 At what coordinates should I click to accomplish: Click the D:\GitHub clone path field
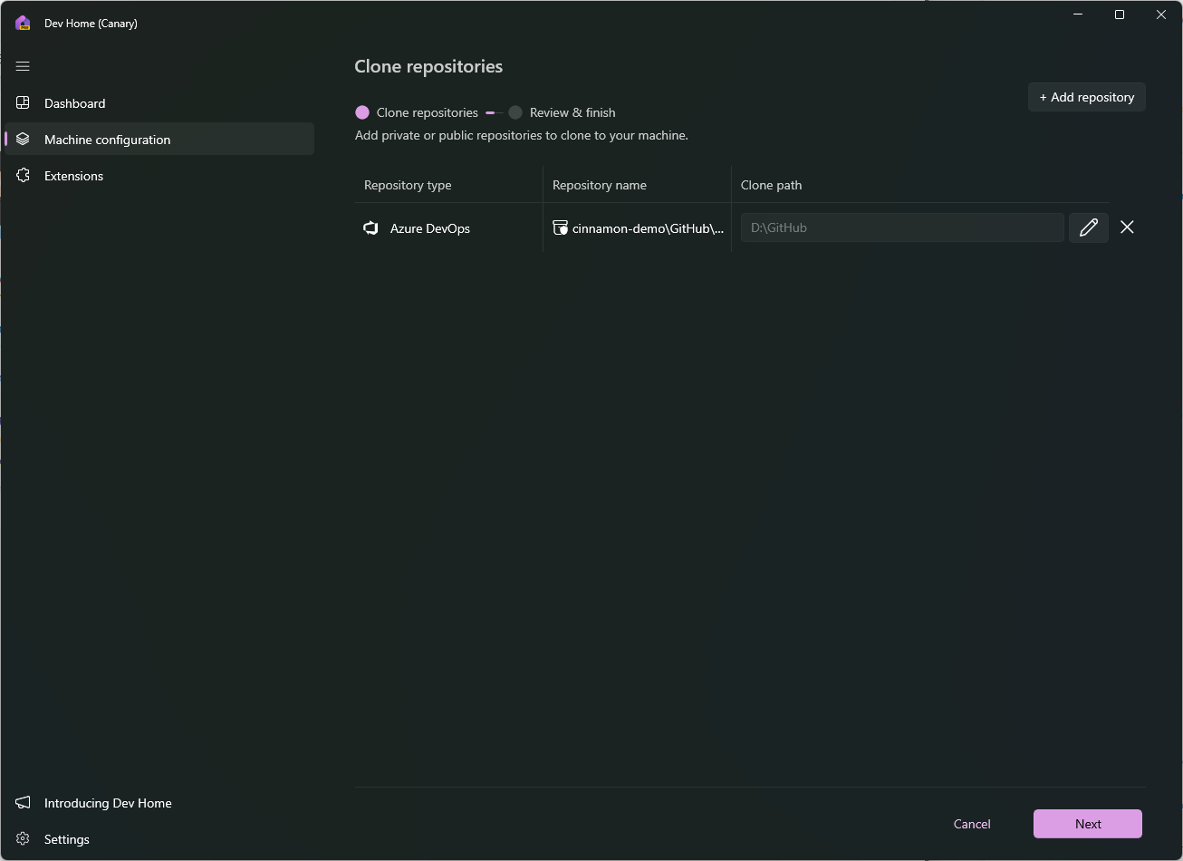click(x=901, y=227)
